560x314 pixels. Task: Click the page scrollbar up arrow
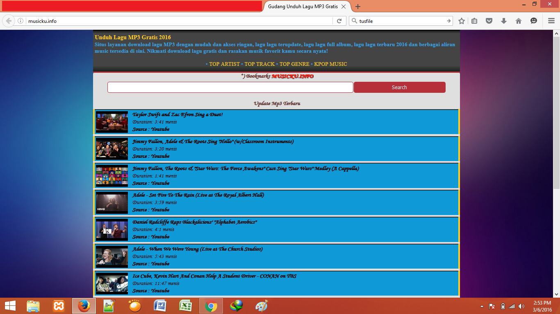556,33
